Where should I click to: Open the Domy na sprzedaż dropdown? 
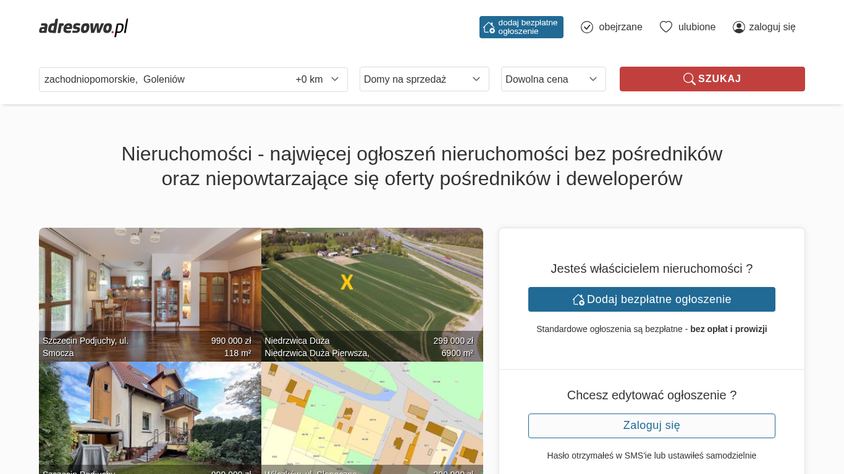(x=424, y=79)
